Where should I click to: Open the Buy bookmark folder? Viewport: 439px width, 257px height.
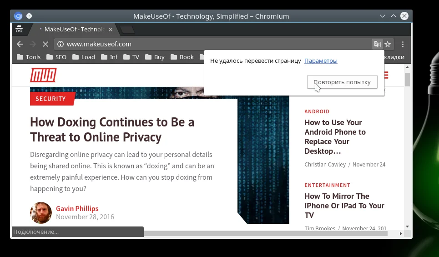pyautogui.click(x=155, y=57)
